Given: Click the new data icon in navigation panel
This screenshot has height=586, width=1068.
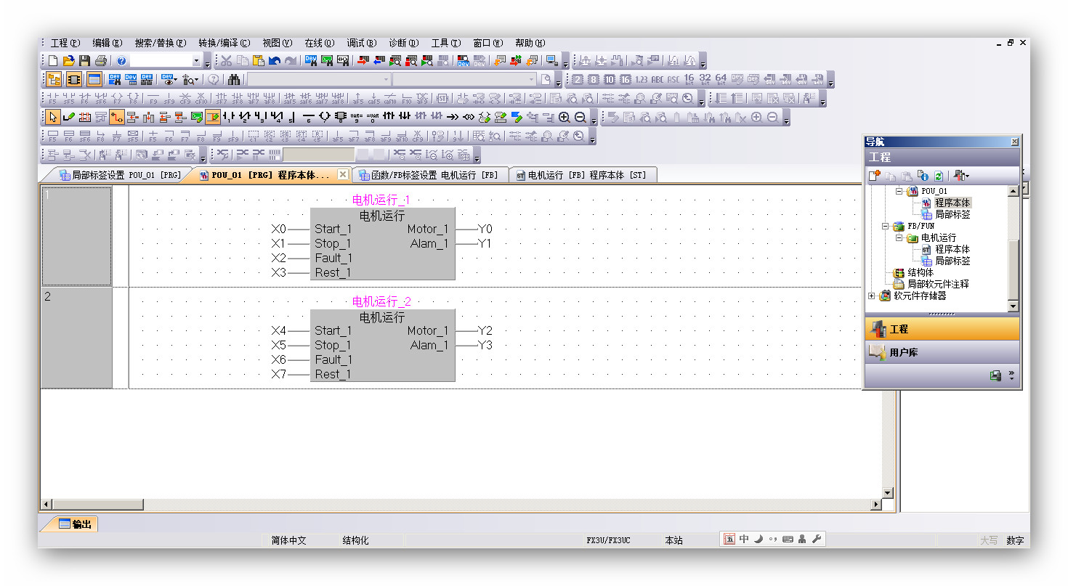Looking at the screenshot, I should (x=875, y=176).
